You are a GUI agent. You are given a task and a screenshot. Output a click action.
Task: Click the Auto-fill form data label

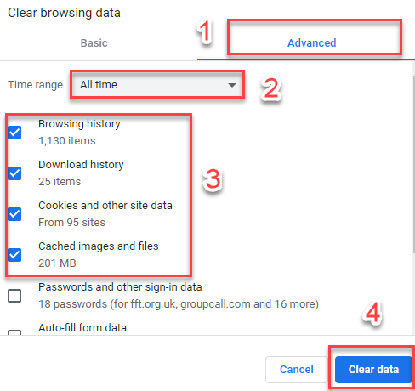pos(82,328)
